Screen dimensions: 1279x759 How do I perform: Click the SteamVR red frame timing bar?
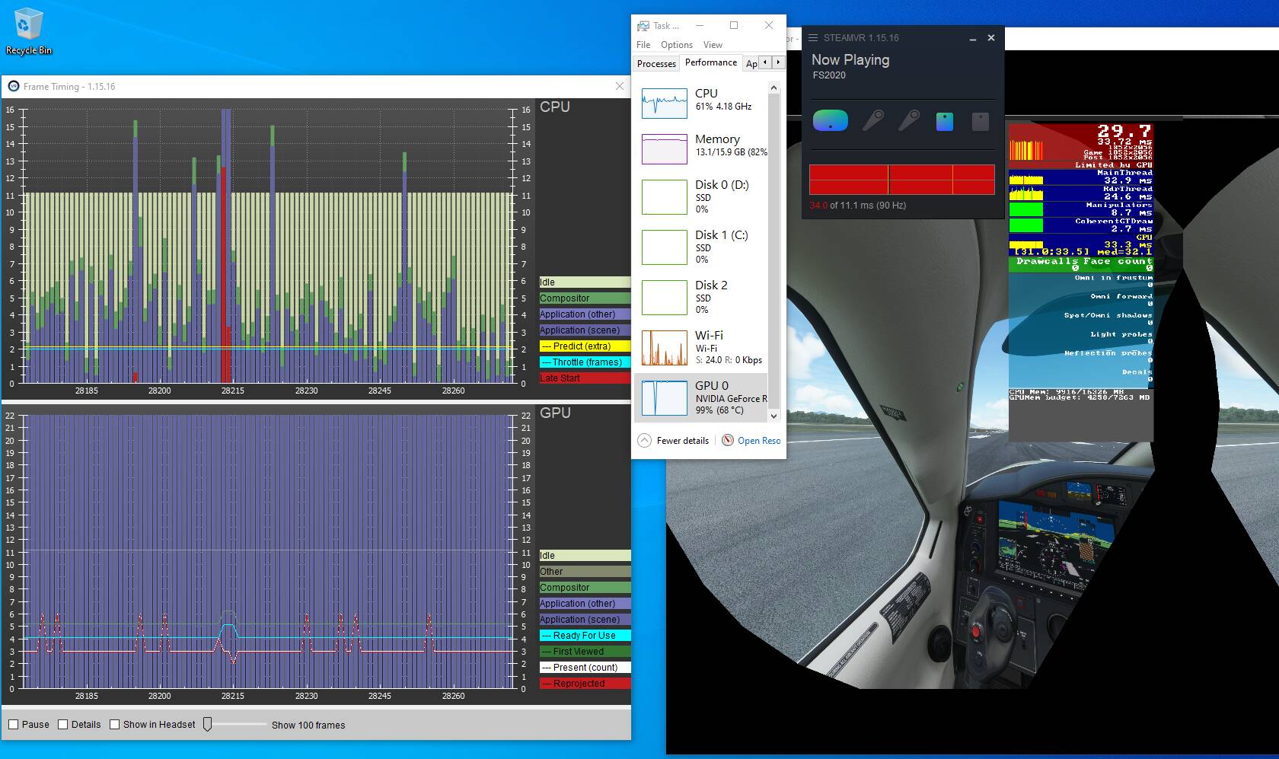[x=901, y=180]
